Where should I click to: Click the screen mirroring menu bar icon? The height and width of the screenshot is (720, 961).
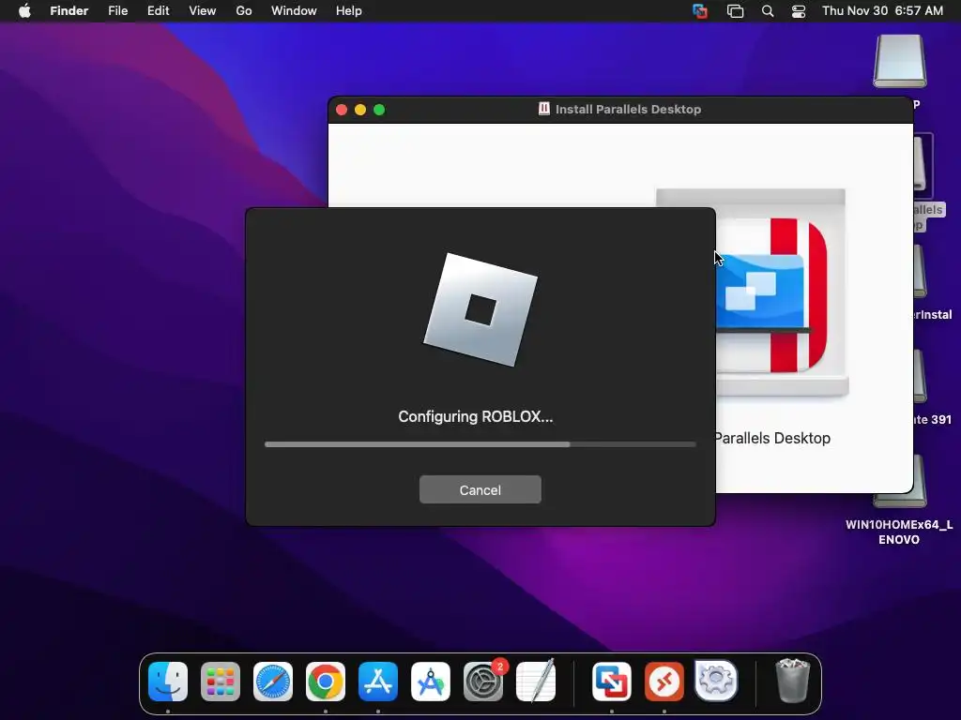point(735,11)
